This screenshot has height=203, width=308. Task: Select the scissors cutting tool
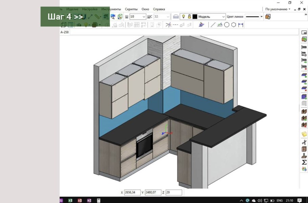tap(304, 142)
